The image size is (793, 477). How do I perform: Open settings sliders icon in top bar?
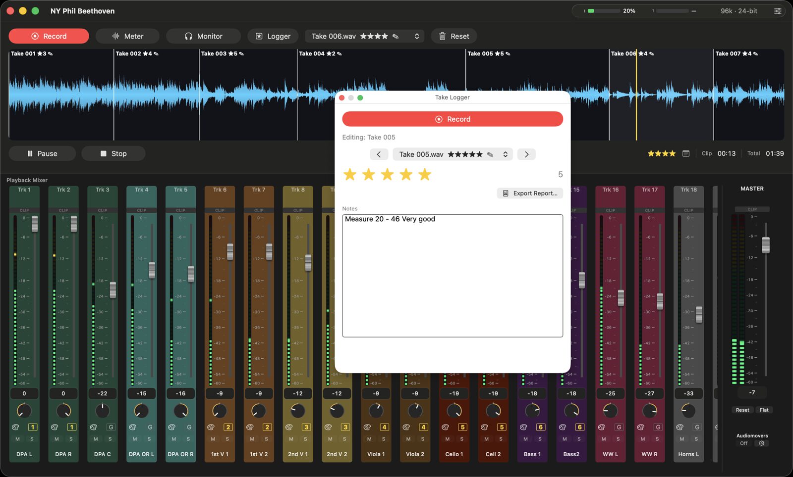pyautogui.click(x=778, y=11)
